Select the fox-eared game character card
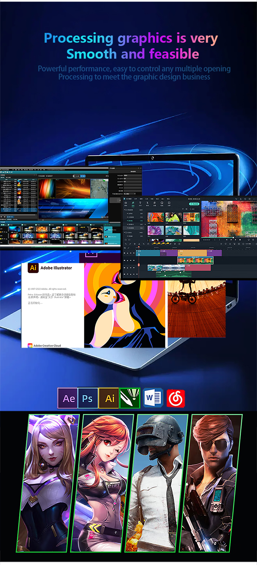The width and height of the screenshot is (257, 565). (48, 483)
